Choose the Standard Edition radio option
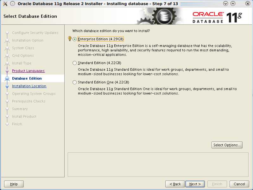 point(74,63)
